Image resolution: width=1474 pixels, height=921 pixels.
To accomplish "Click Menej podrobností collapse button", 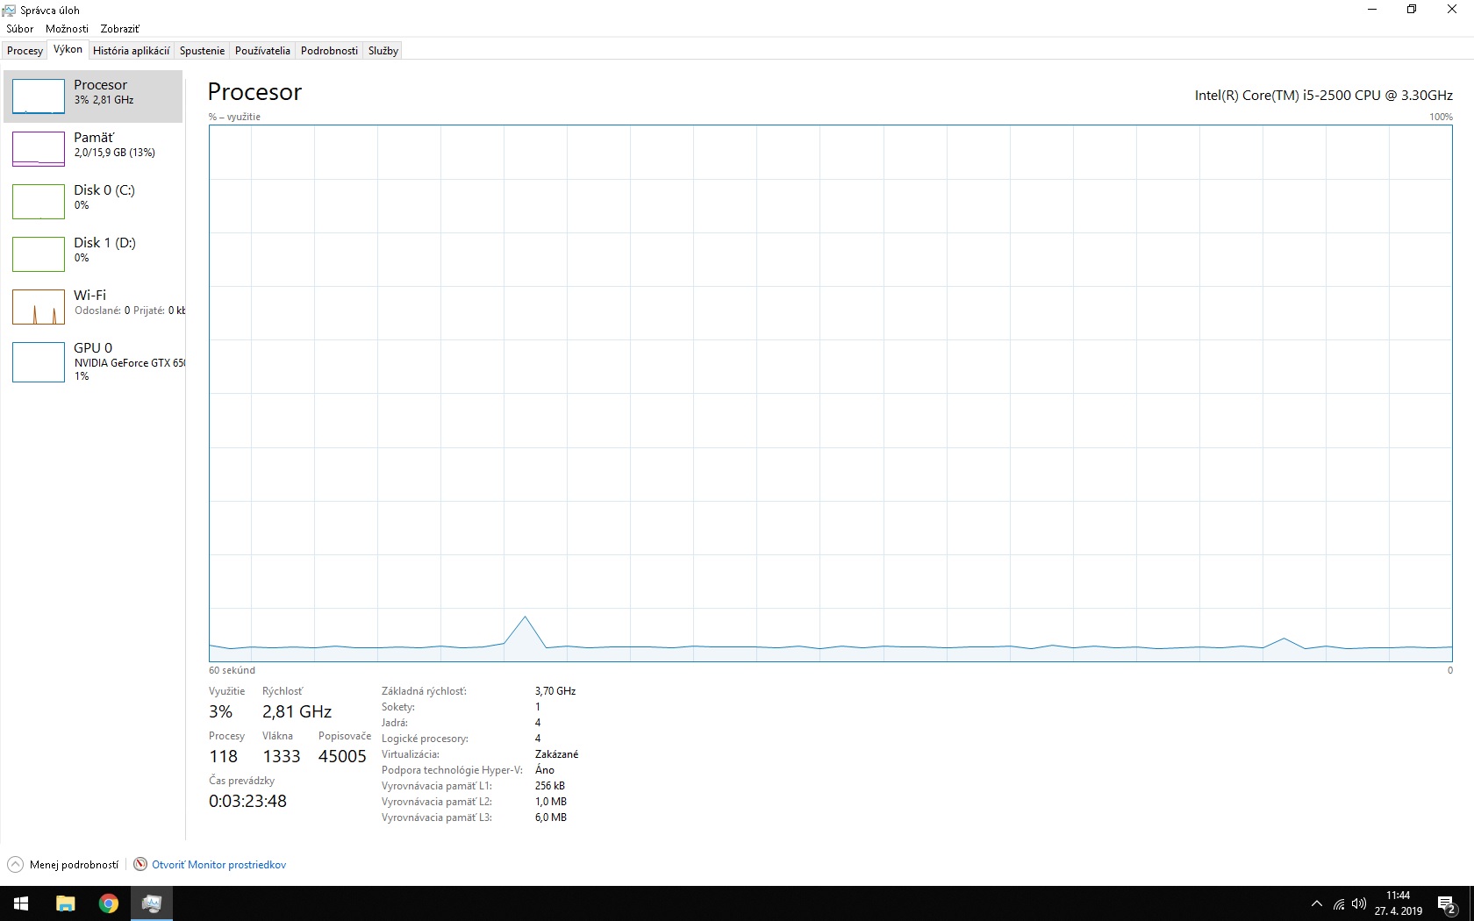I will coord(63,865).
